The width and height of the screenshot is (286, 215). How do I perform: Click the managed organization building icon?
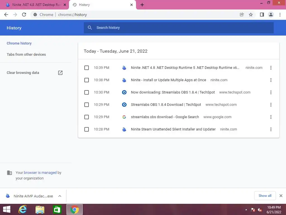9,173
